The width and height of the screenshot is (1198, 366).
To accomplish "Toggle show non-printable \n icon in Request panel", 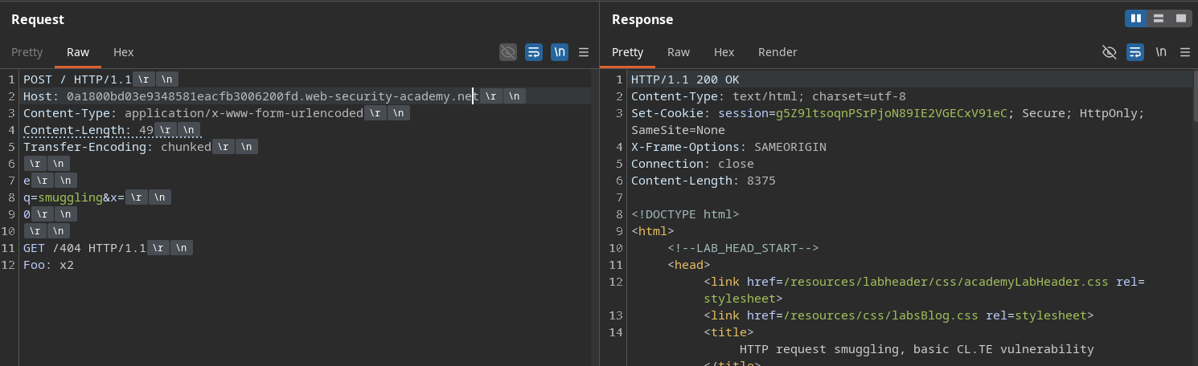I will pyautogui.click(x=560, y=52).
